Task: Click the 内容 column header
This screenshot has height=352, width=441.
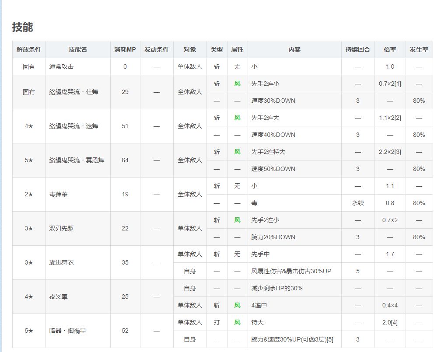Action: click(x=294, y=49)
